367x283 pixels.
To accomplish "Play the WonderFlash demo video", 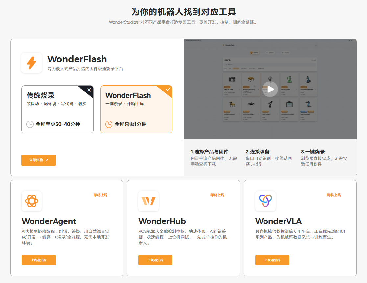I will pyautogui.click(x=270, y=89).
